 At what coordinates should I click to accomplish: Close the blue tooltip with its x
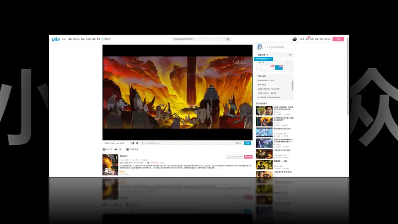[x=271, y=59]
